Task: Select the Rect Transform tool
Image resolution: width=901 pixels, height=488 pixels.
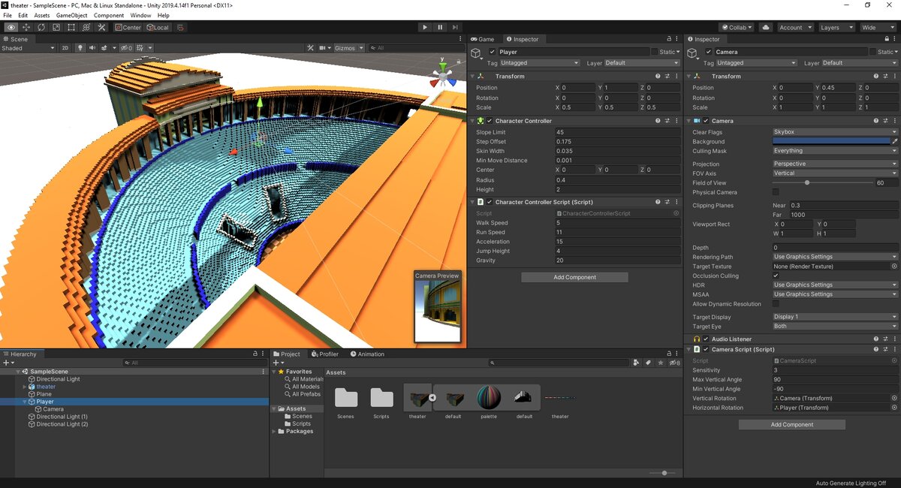Action: [x=71, y=27]
